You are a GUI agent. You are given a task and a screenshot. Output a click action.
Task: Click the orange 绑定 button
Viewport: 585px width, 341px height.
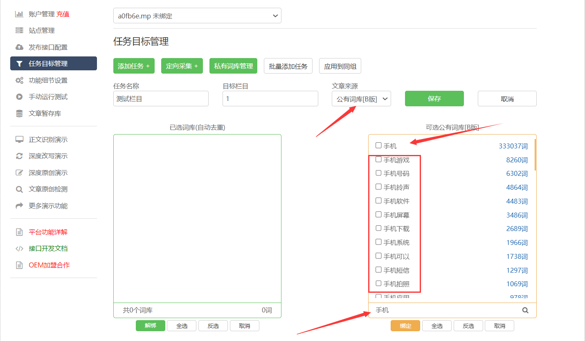pos(405,326)
